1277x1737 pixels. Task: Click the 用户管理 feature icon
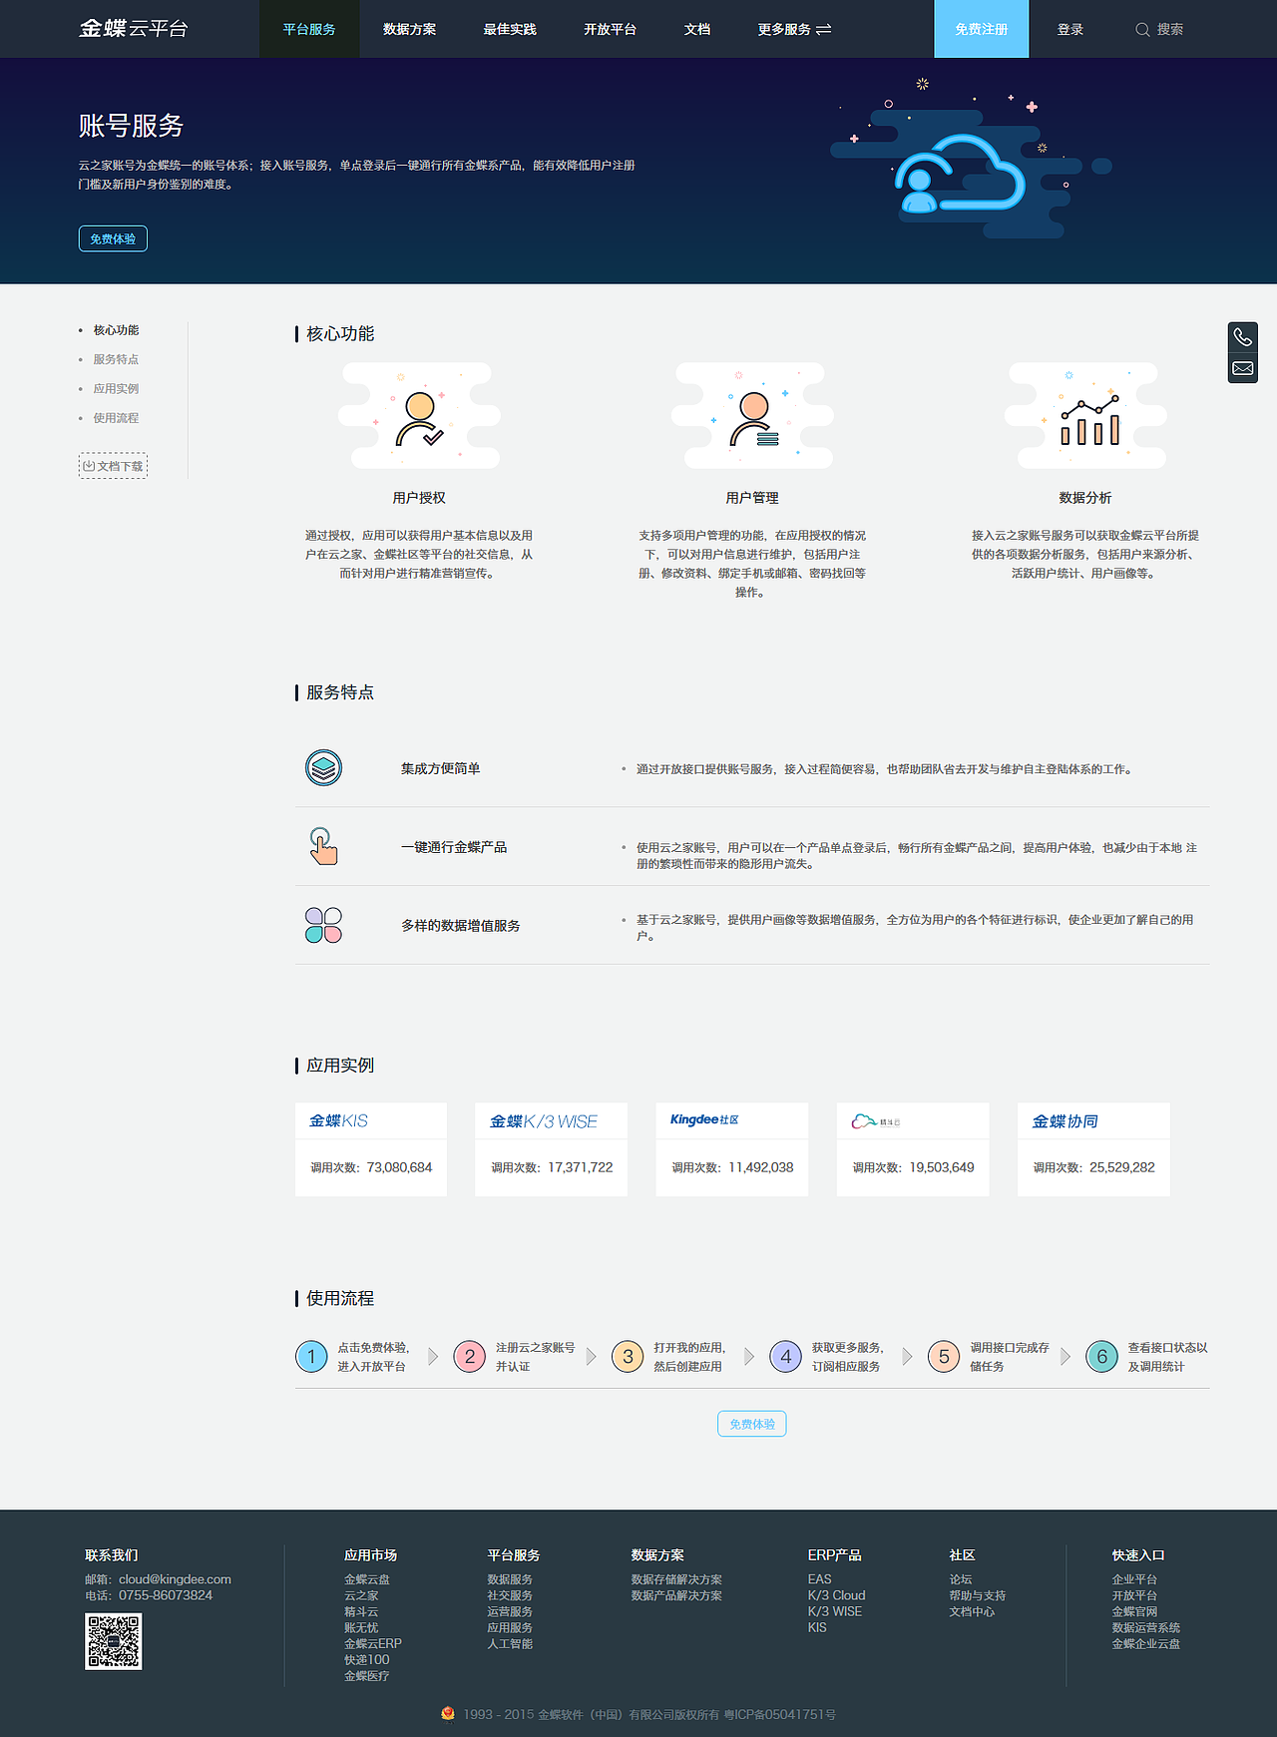point(752,416)
